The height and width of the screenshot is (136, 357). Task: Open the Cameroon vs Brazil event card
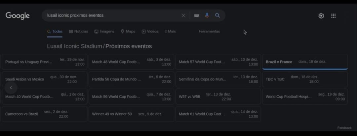(45, 114)
